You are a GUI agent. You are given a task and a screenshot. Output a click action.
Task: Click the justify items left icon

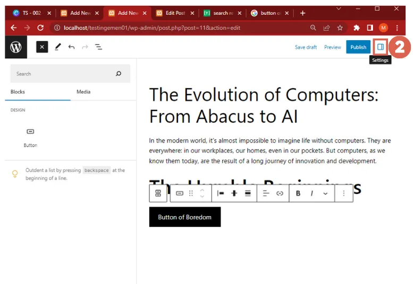pos(221,193)
